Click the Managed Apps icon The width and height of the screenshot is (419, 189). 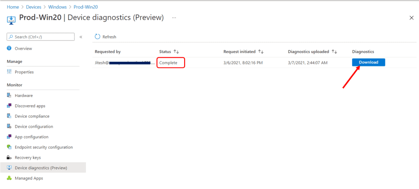point(9,178)
